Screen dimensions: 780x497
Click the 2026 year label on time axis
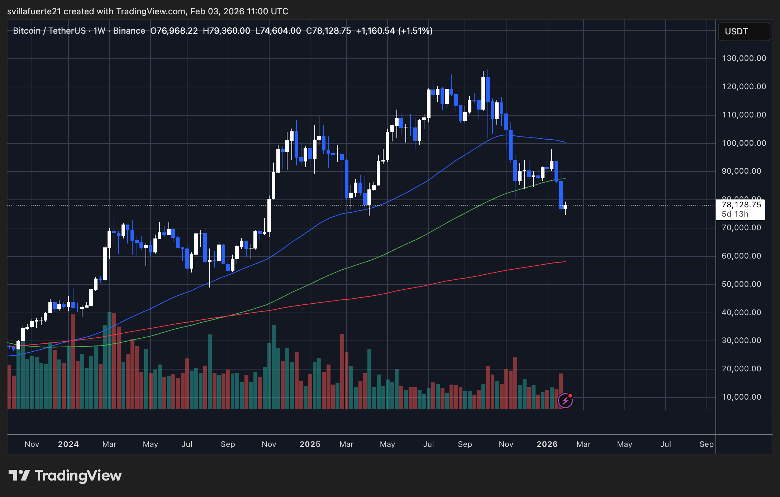coord(547,444)
